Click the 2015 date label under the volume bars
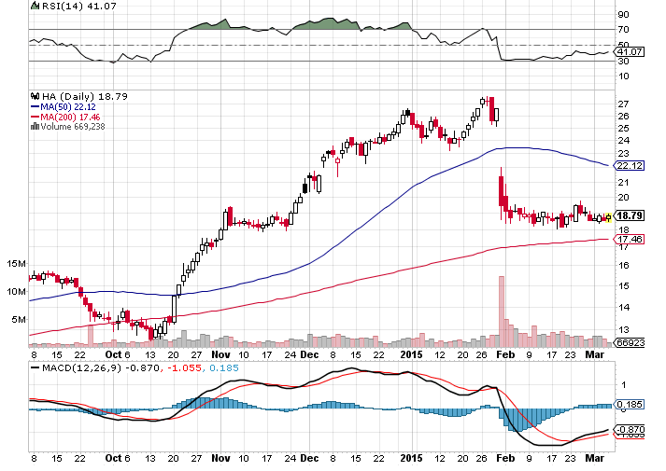 (411, 354)
